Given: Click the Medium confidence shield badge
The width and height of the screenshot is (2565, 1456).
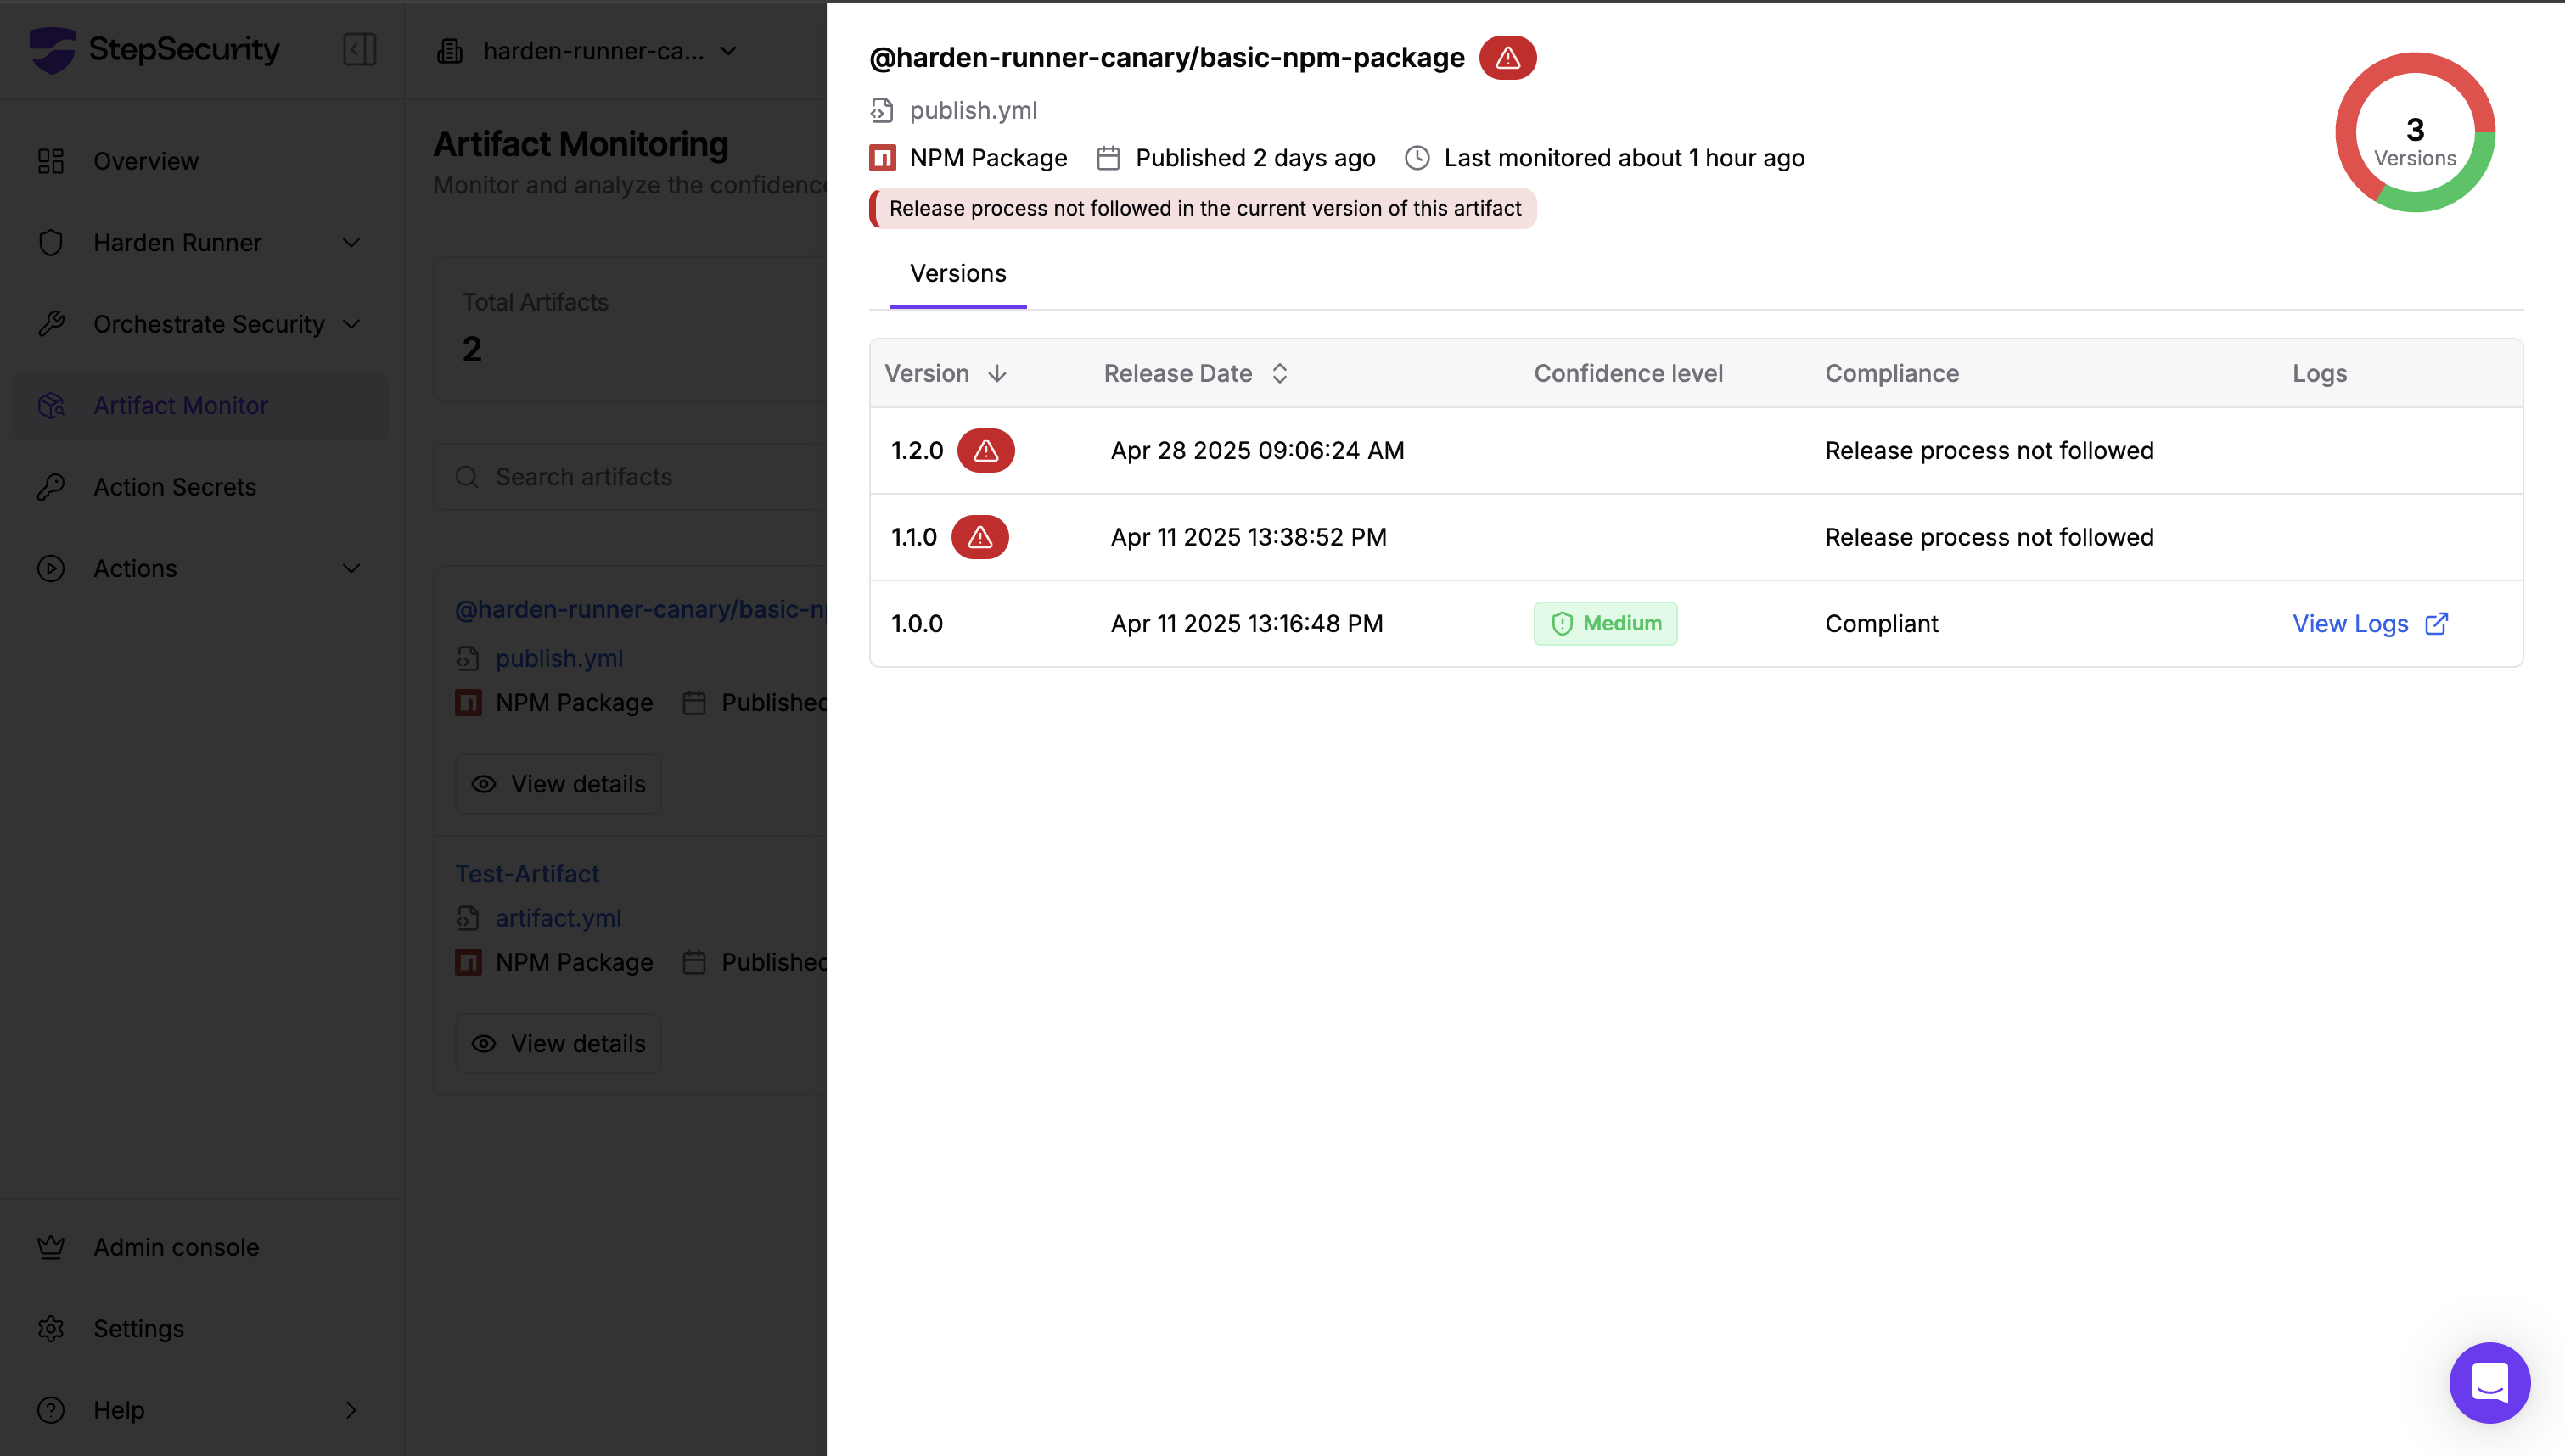Looking at the screenshot, I should (1605, 624).
